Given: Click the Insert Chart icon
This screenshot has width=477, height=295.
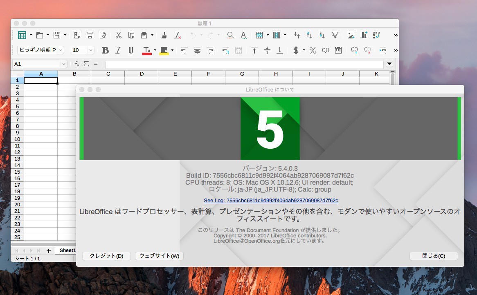Looking at the screenshot, I should [x=364, y=35].
